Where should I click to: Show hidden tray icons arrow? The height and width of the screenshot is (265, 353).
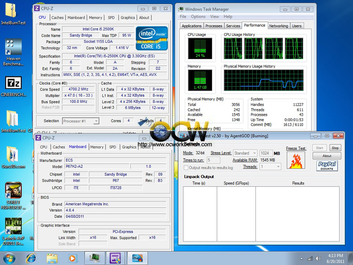[301, 259]
